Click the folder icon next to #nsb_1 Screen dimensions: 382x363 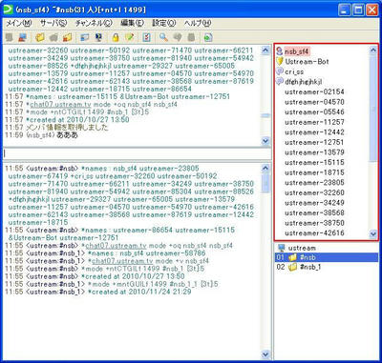click(x=292, y=267)
